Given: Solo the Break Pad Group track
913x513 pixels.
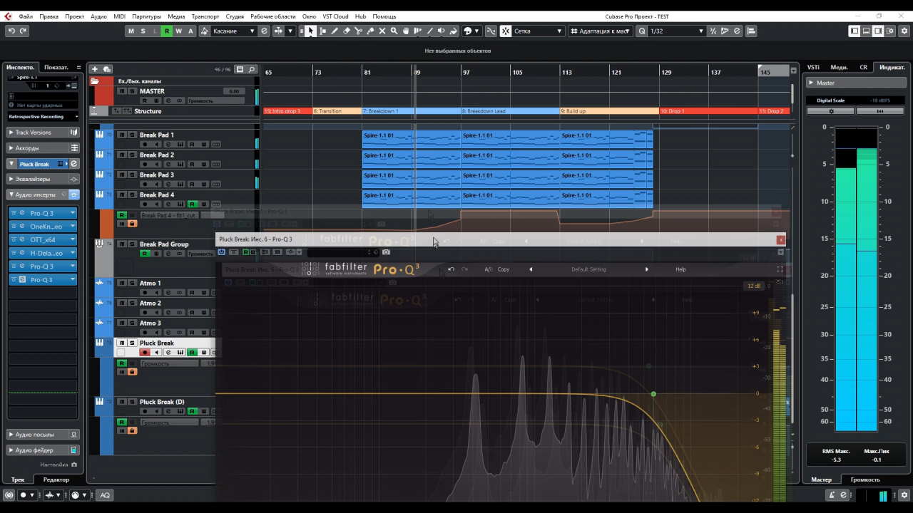Looking at the screenshot, I should tap(132, 244).
